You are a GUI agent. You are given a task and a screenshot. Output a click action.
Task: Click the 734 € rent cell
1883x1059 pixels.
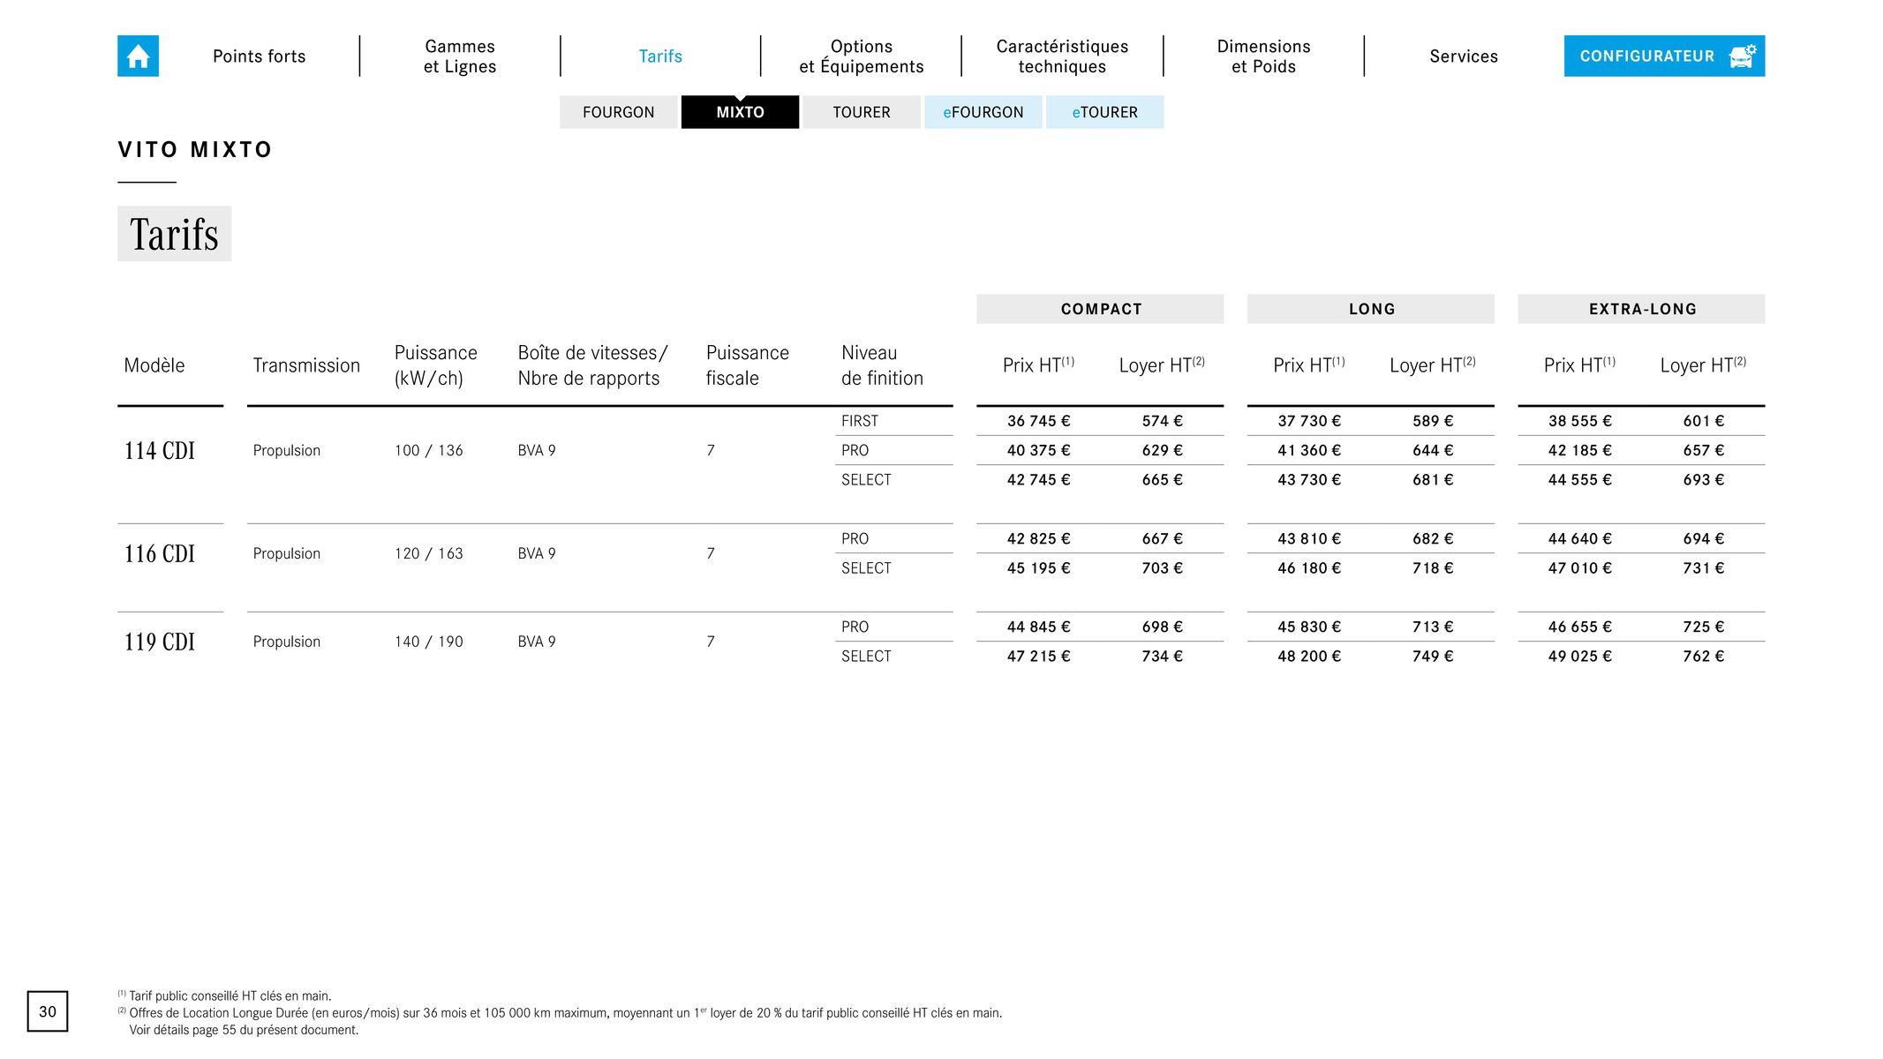[1162, 656]
